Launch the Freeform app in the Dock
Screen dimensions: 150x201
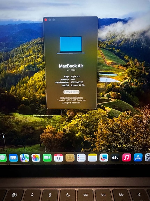pyautogui.click(x=104, y=158)
